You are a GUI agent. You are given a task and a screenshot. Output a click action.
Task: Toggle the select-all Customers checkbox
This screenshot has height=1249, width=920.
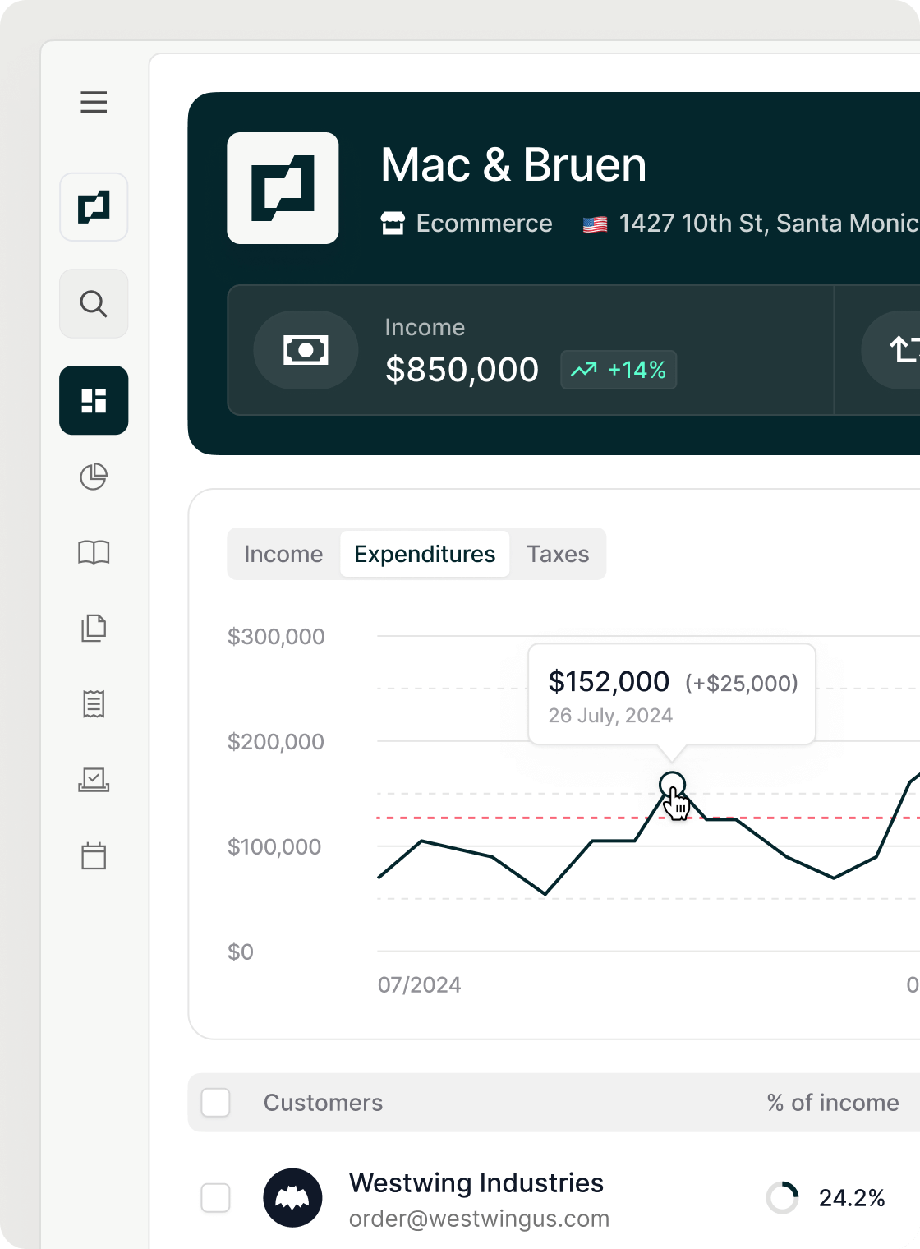click(216, 1103)
